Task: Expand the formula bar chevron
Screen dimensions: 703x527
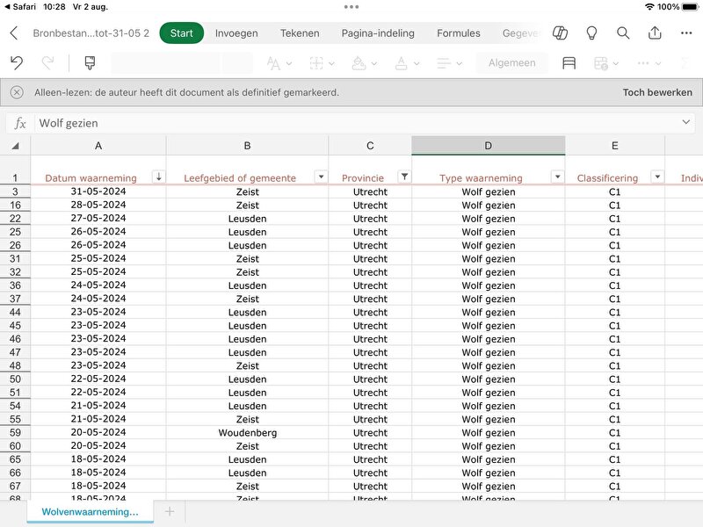Action: (x=686, y=122)
